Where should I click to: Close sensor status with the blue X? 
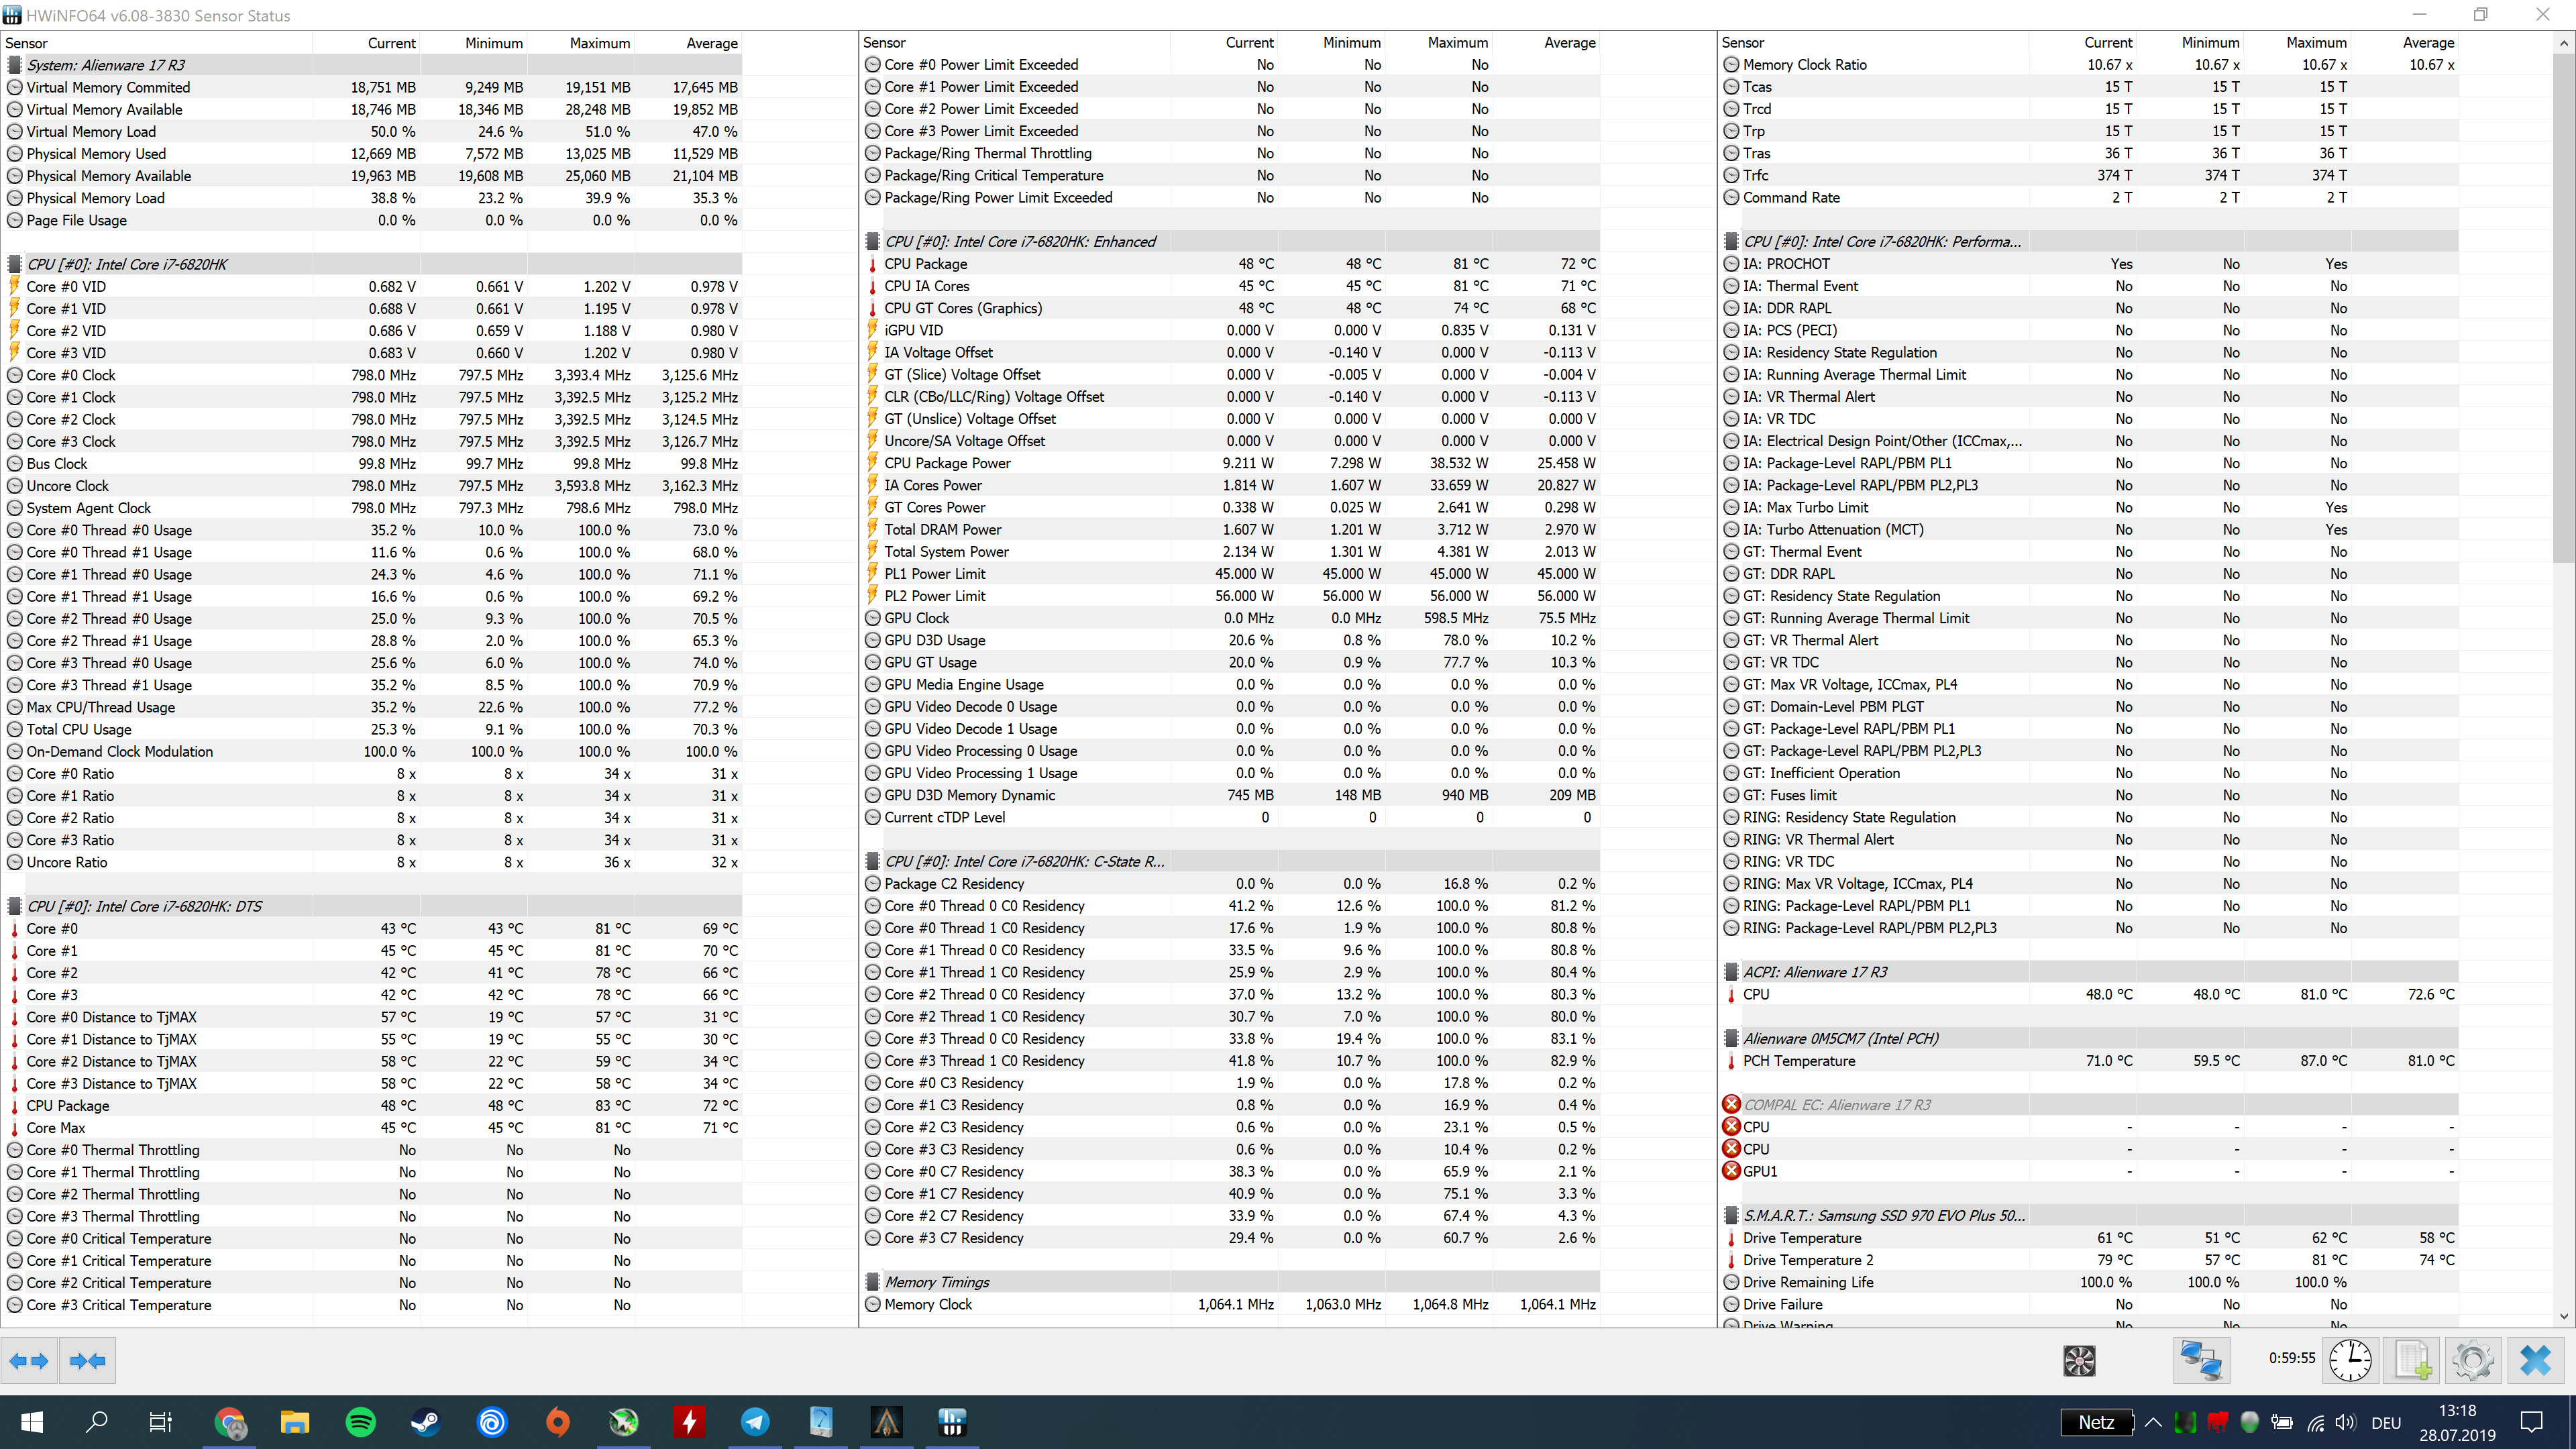(x=2535, y=1361)
